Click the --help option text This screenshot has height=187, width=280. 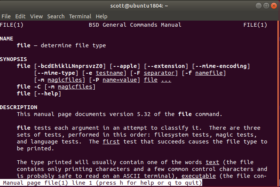click(x=48, y=93)
